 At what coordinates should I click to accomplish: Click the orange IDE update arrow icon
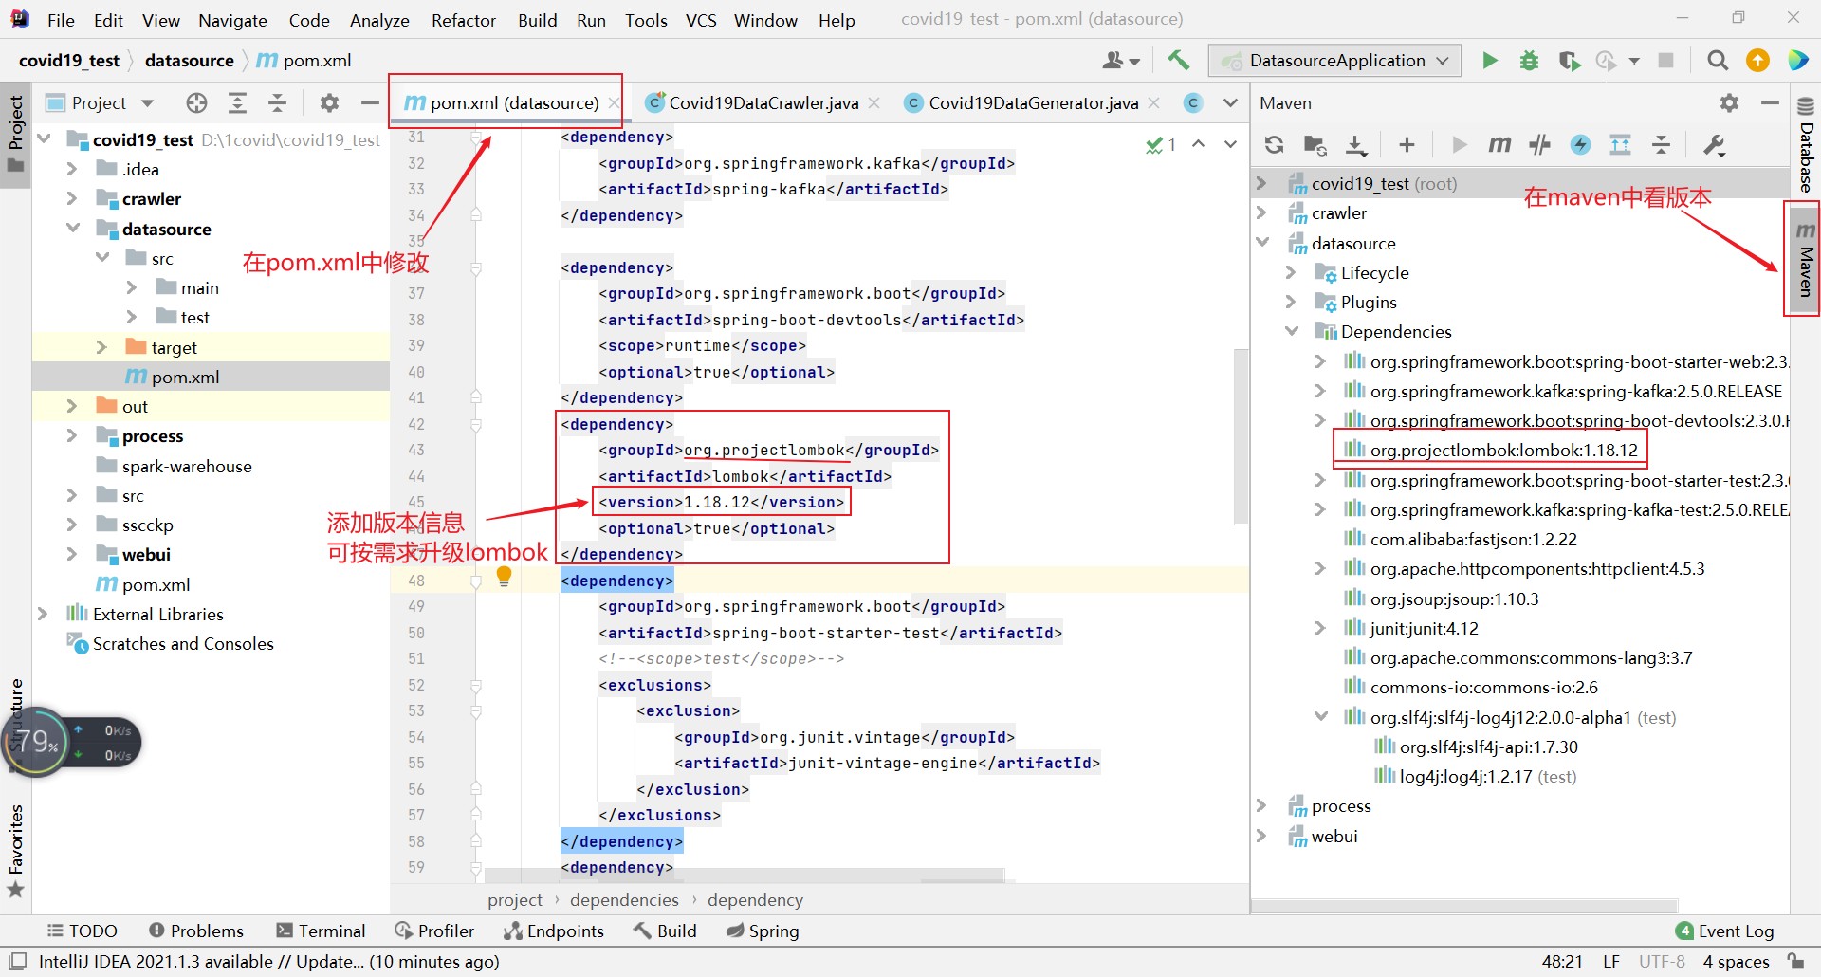1757,61
